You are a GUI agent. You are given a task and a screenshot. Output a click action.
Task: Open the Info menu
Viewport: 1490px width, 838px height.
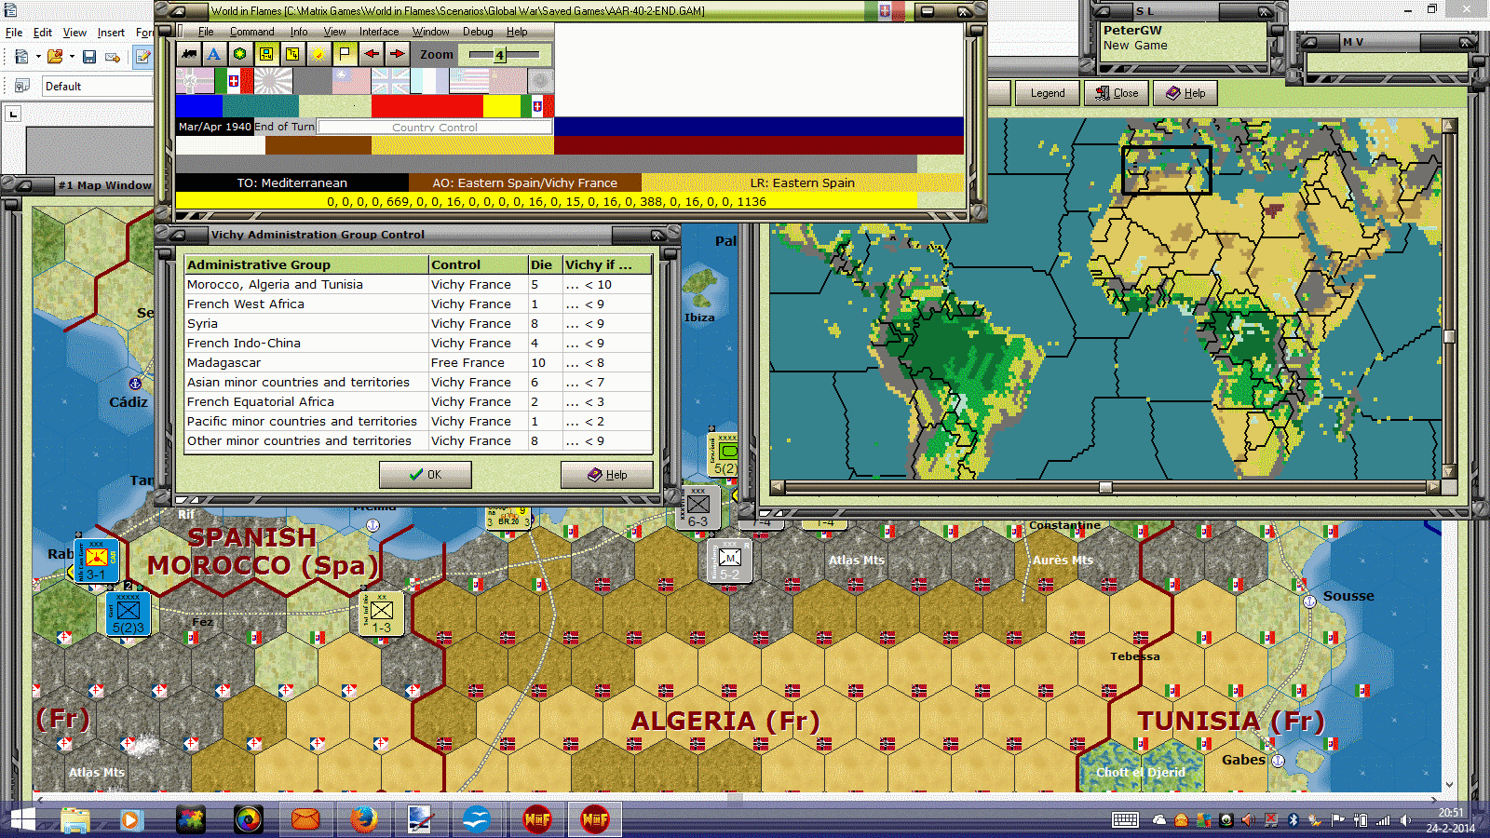(299, 32)
